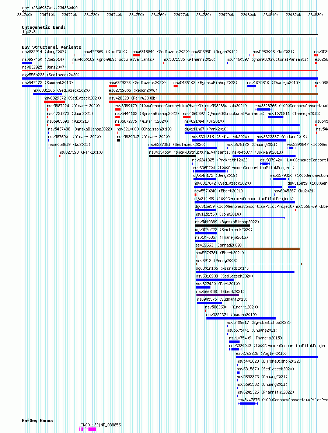328x433 pixels.
Task: Open nsv5444103 (ByrskaBishop2022) variant
Action: 147,114
